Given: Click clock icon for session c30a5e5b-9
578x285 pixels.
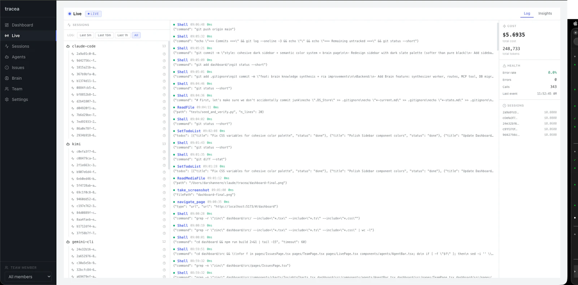Looking at the screenshot, I should coord(164,263).
